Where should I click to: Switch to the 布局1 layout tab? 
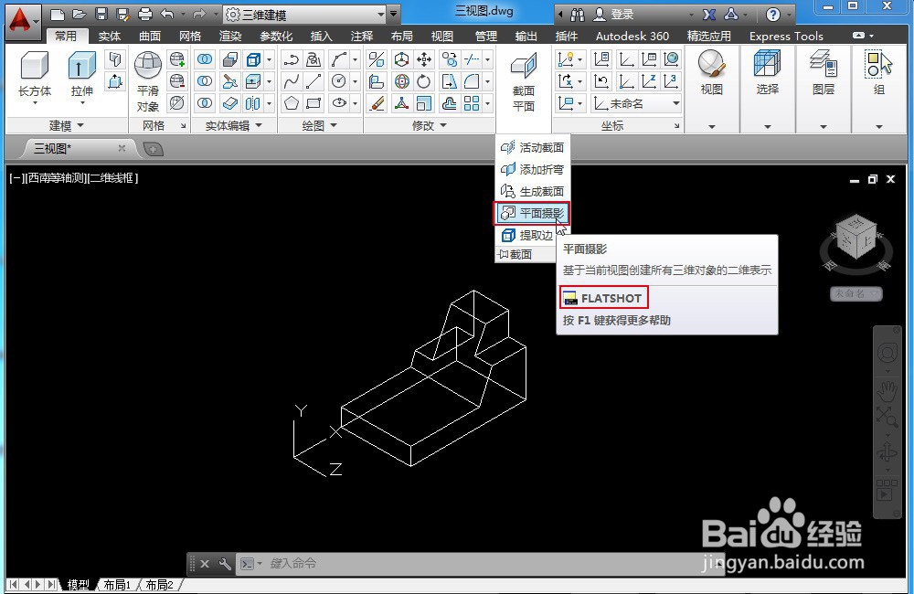117,585
